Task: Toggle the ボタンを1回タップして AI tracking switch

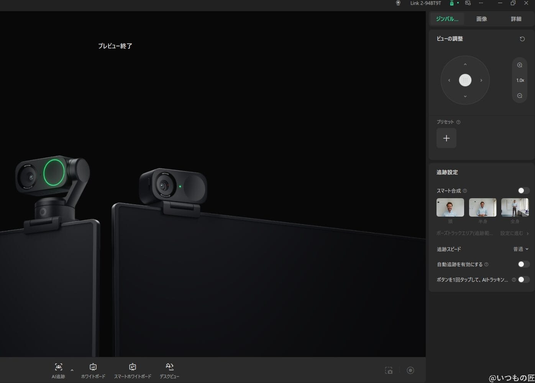Action: (524, 279)
